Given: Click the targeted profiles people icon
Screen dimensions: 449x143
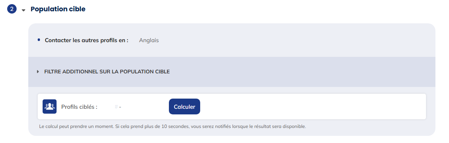Looking at the screenshot, I should [x=49, y=106].
